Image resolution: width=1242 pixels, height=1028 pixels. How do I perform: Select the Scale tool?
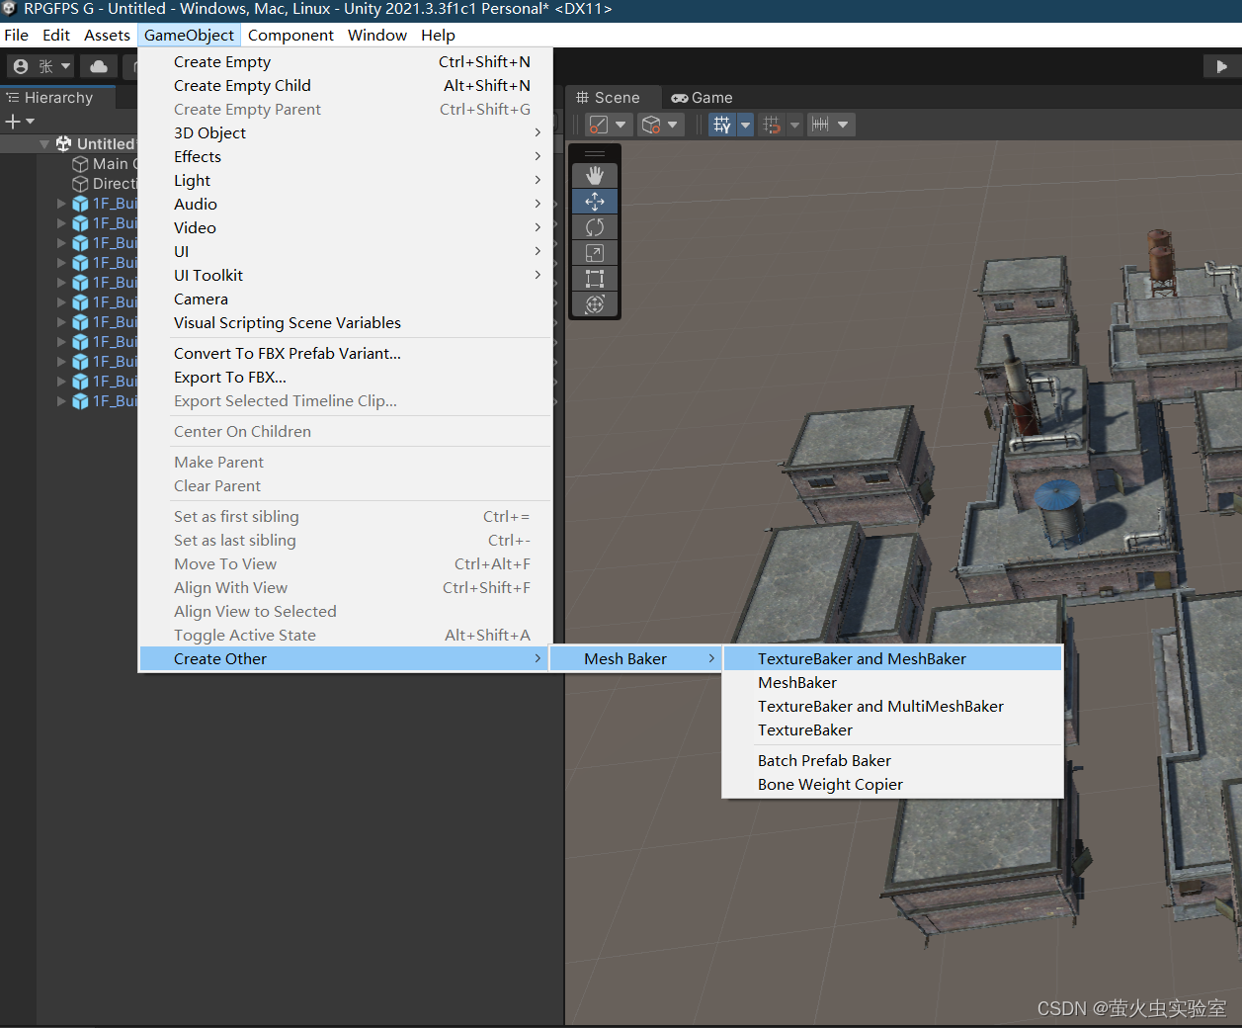[x=595, y=253]
